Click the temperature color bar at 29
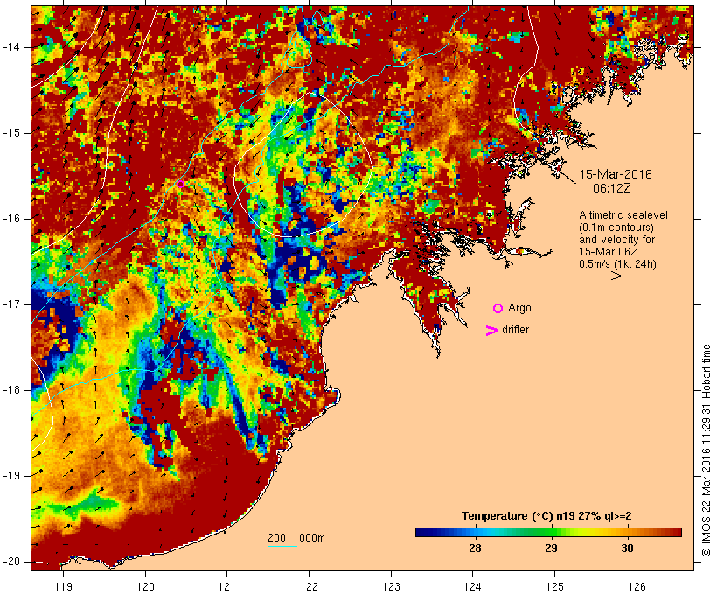 click(x=552, y=532)
